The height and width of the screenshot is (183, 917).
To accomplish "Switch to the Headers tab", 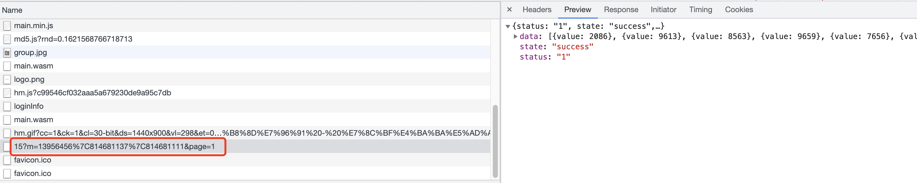I will pos(537,10).
